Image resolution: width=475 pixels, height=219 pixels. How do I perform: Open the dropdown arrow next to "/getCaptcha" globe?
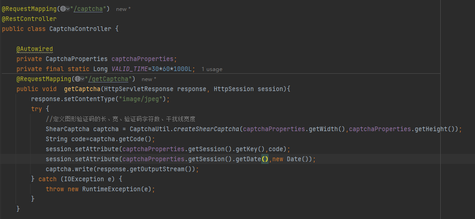pyautogui.click(x=83, y=79)
